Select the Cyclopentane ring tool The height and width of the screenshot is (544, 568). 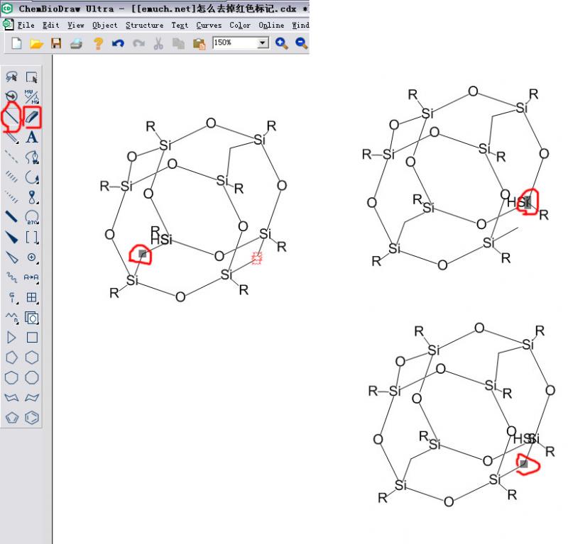coord(12,357)
